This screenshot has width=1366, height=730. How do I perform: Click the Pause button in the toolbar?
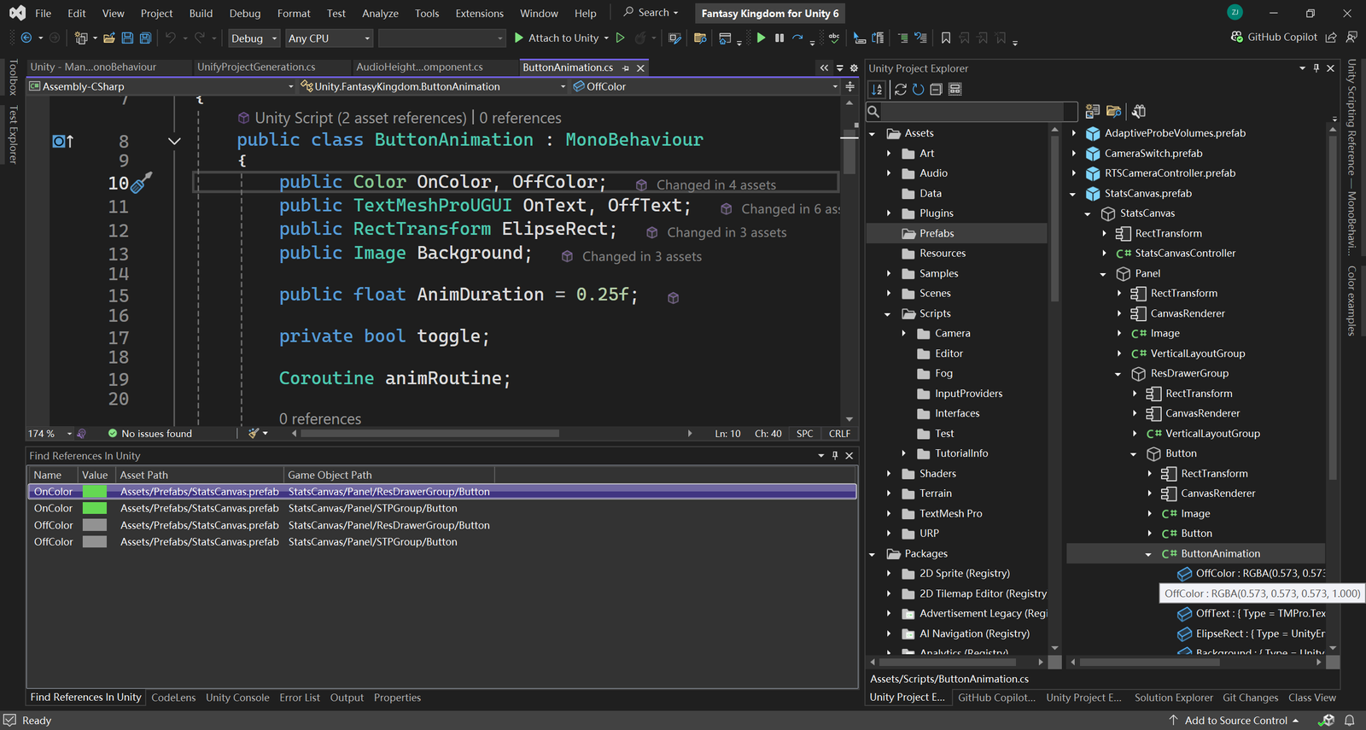click(779, 38)
